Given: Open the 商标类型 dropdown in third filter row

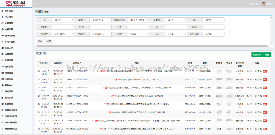Looking at the screenshot, I should tap(63, 34).
